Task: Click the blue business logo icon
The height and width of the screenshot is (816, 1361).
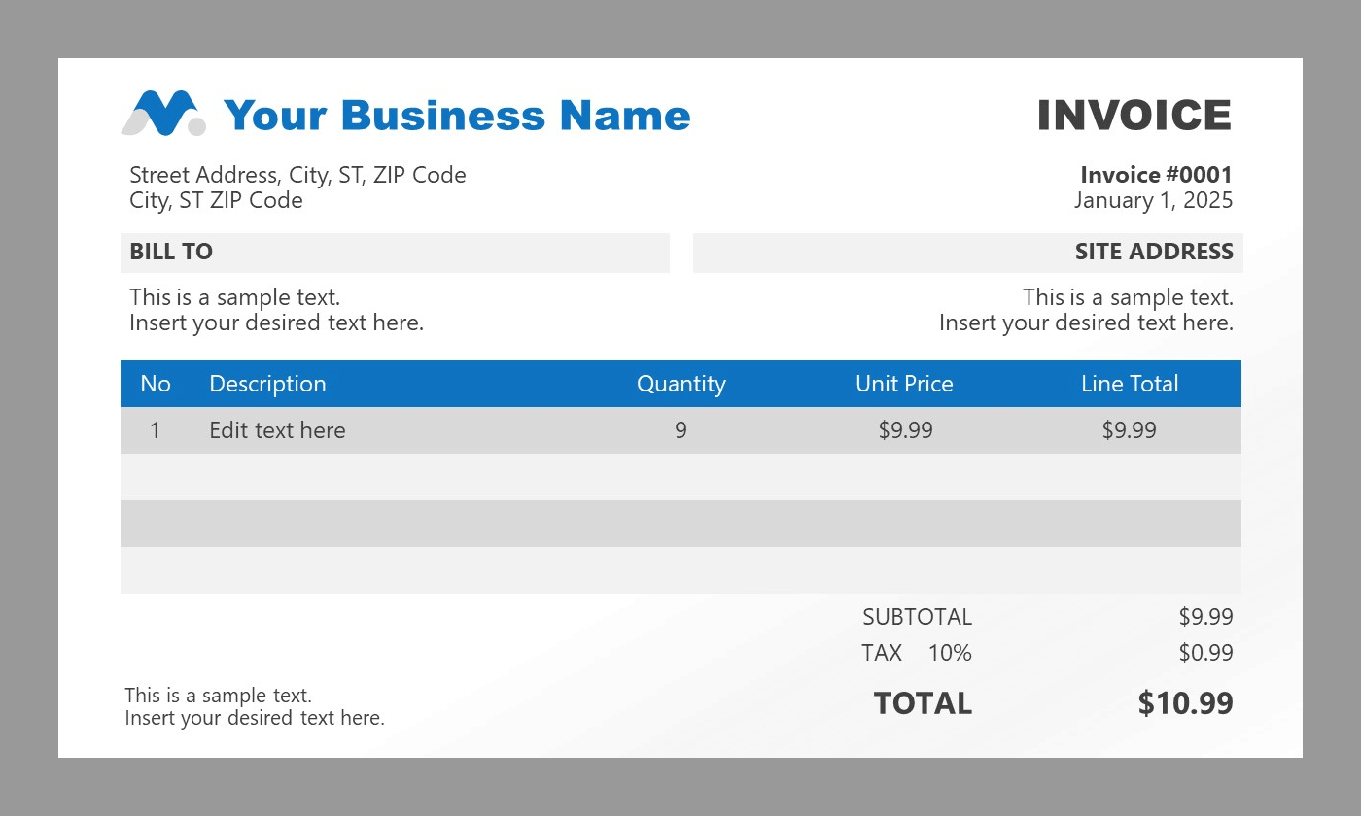Action: (163, 114)
